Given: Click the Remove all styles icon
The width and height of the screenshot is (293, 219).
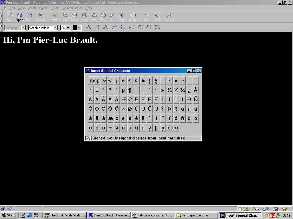Looking at the screenshot, I should [x=114, y=28].
